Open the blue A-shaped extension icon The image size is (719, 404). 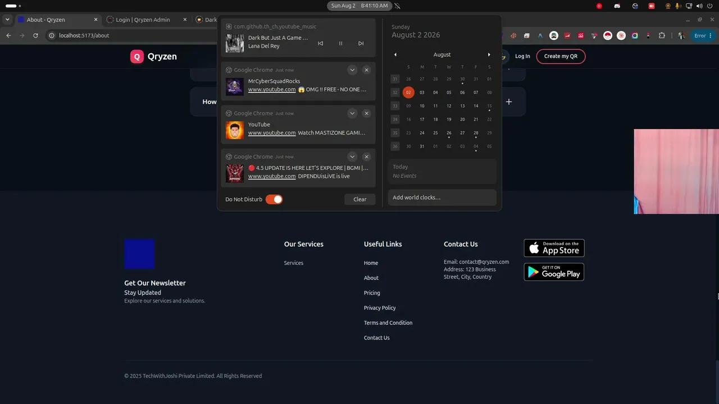click(540, 35)
